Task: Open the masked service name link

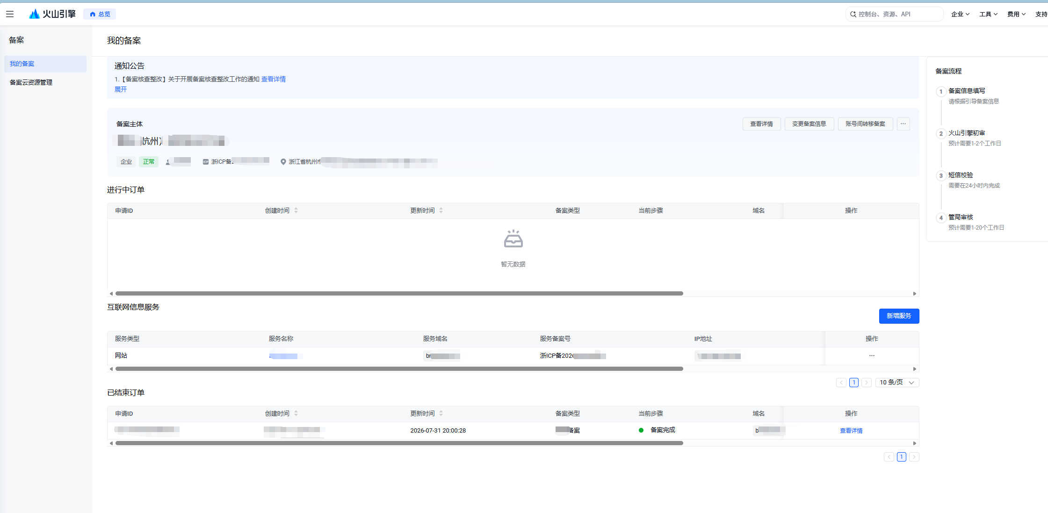Action: [x=283, y=356]
